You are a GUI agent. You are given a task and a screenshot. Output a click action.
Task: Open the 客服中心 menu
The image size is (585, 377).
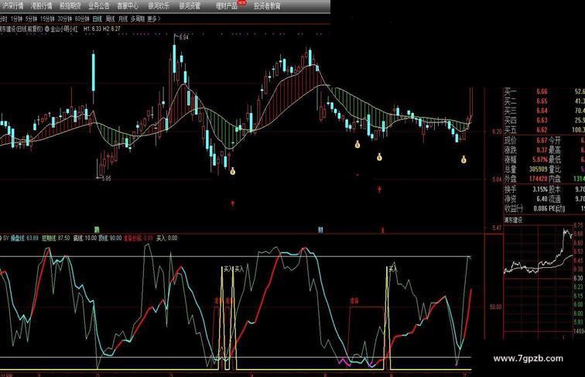128,5
